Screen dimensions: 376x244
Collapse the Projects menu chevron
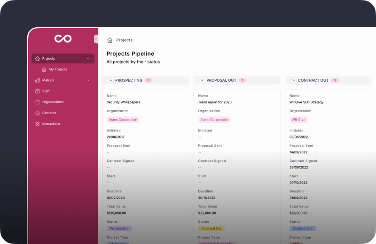point(88,59)
